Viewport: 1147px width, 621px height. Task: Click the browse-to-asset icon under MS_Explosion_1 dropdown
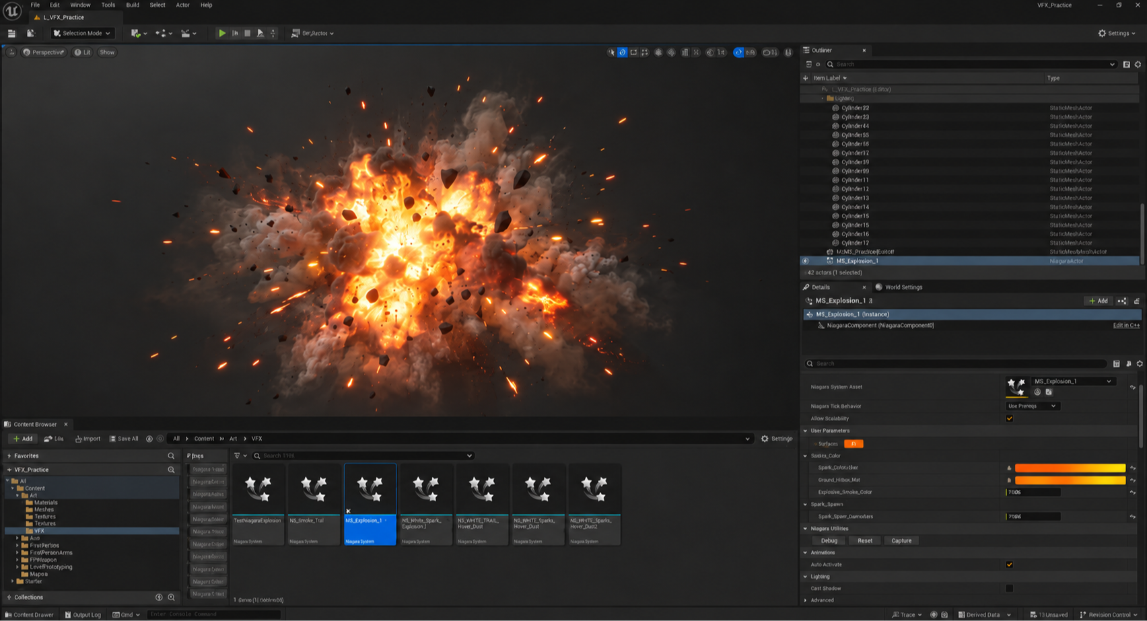[x=1049, y=392]
